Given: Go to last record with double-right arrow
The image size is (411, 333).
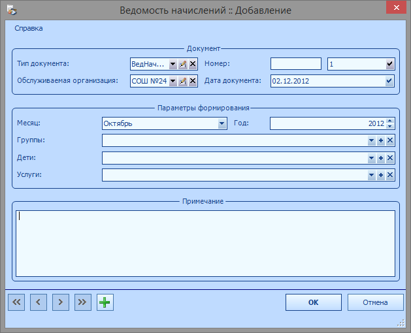Looking at the screenshot, I should pos(83,302).
